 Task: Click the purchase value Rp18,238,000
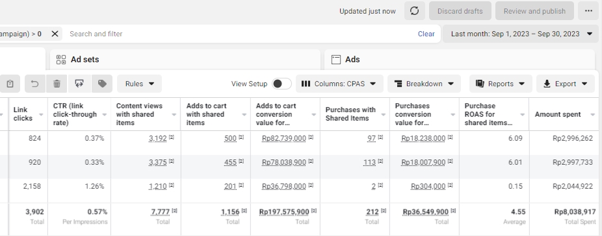point(423,138)
